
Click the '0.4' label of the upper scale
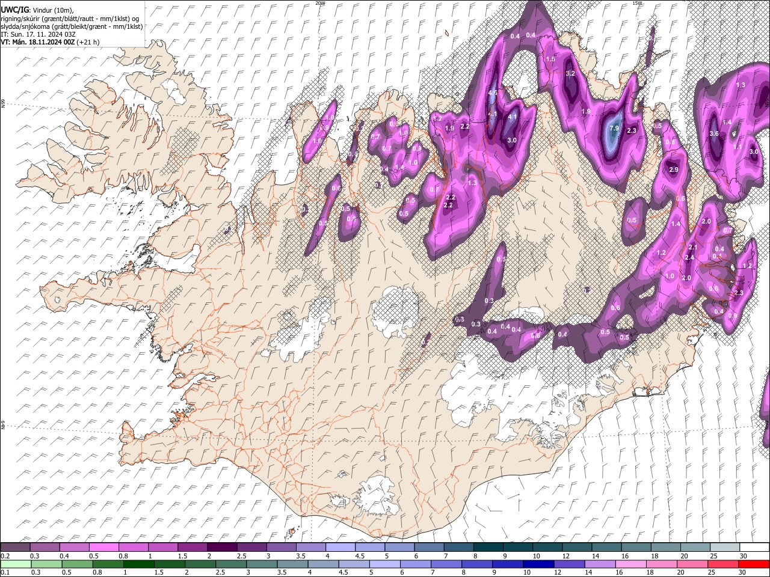[64, 556]
